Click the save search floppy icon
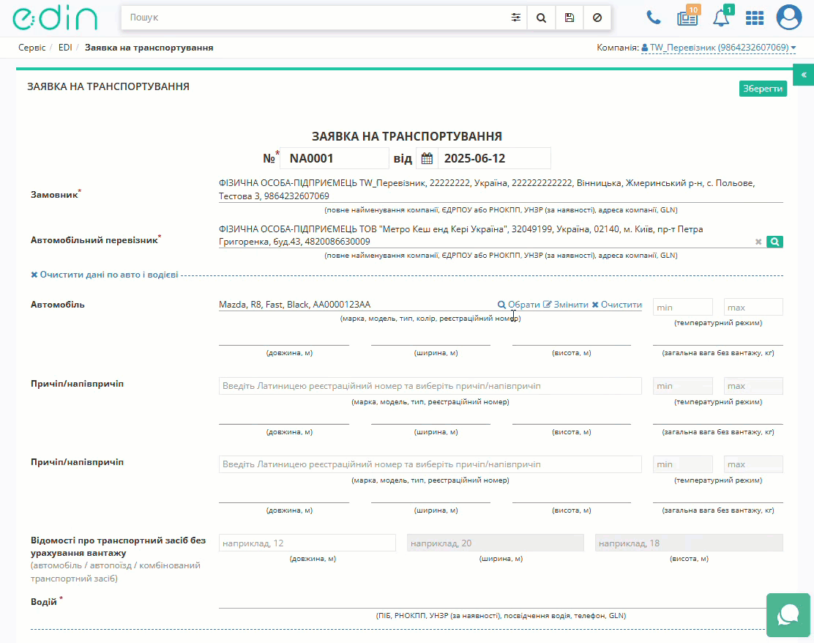The image size is (814, 643). 570,18
